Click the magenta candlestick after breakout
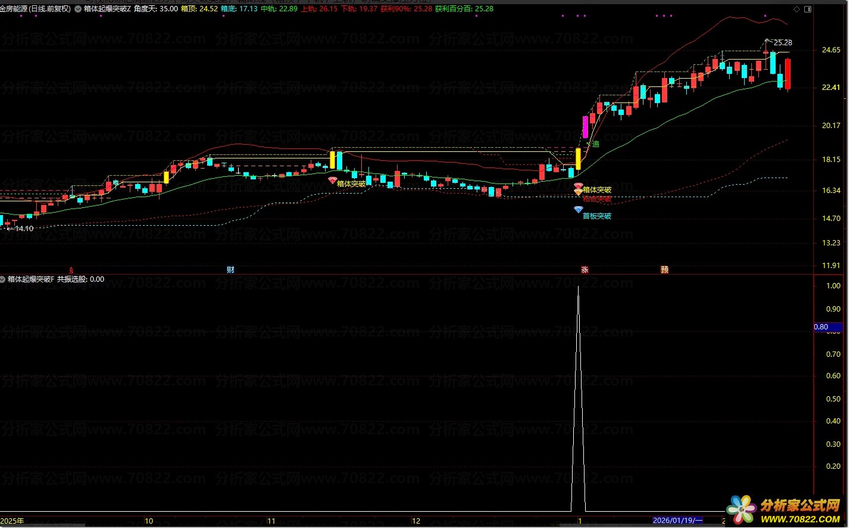 [x=585, y=127]
